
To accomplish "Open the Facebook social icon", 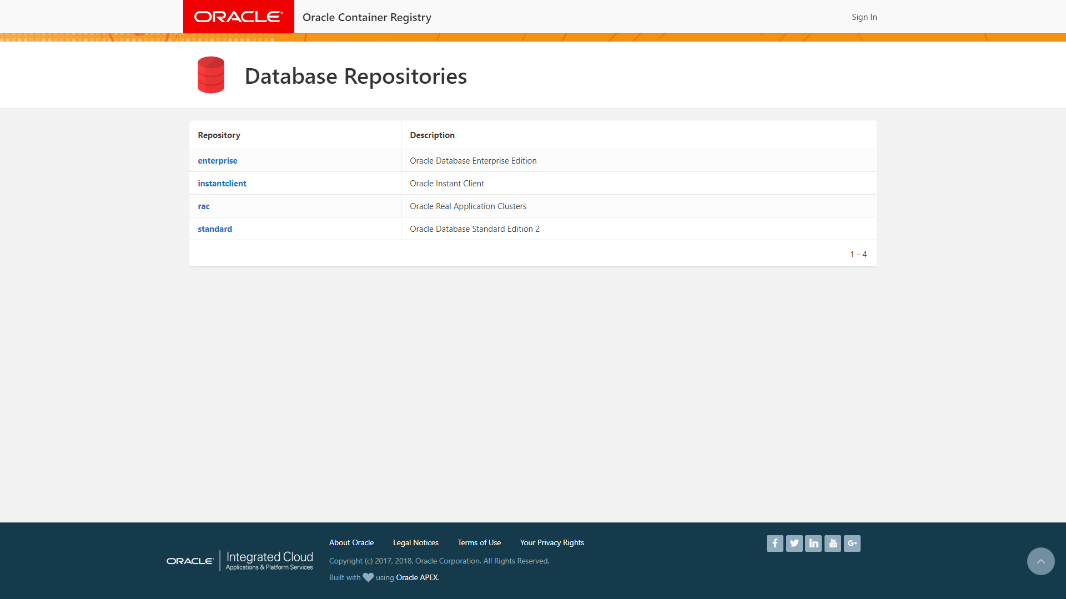I will tap(775, 544).
